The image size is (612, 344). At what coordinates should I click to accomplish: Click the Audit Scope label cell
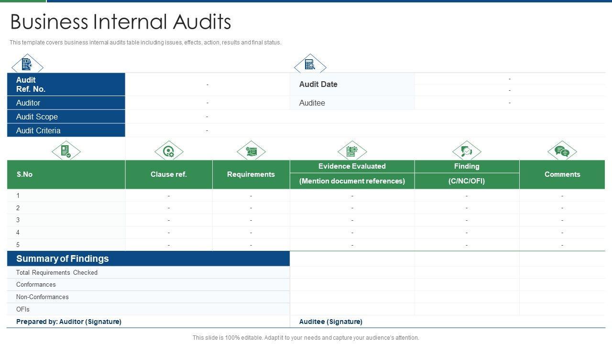[66, 117]
